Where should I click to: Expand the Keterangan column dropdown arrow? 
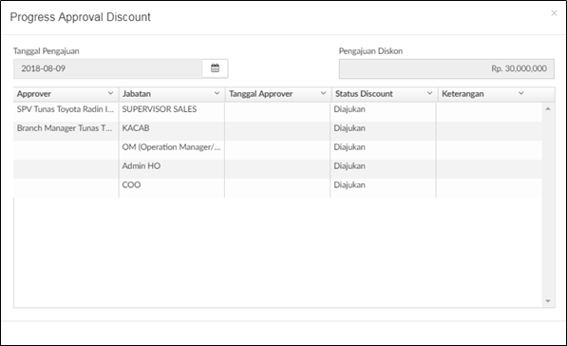521,93
